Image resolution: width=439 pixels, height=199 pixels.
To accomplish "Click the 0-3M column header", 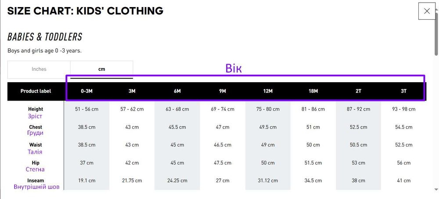I will coord(86,91).
